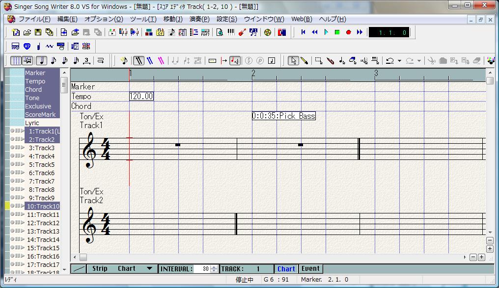499x288 pixels.
Task: Open the piano keyboard window icon
Action: (231, 32)
